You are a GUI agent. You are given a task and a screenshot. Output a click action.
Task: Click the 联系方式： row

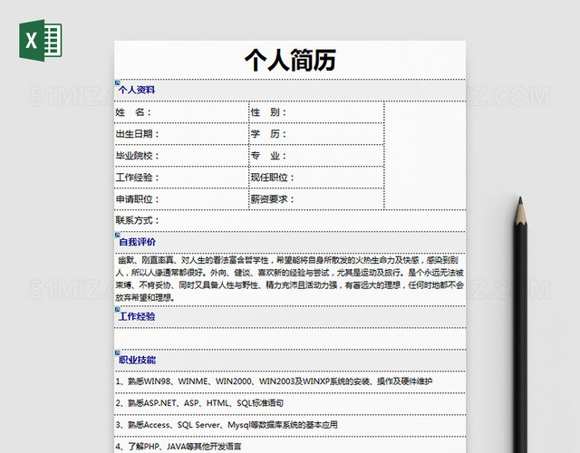290,221
